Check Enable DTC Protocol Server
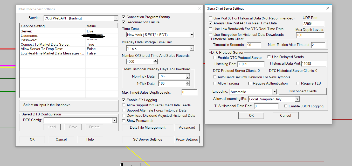352x166 pixels. [x=215, y=58]
